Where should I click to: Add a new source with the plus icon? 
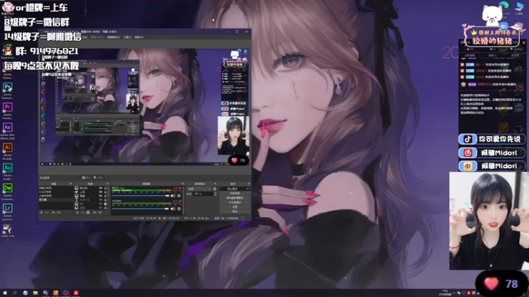(77, 213)
